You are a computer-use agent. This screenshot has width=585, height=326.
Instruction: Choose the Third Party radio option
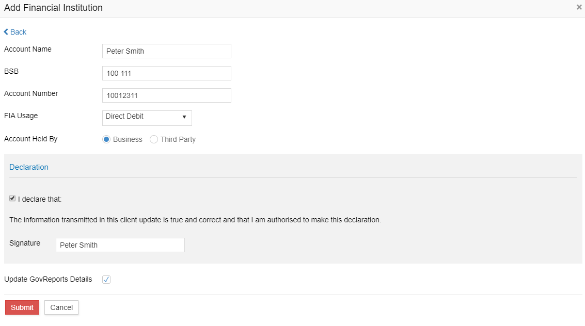pyautogui.click(x=154, y=139)
